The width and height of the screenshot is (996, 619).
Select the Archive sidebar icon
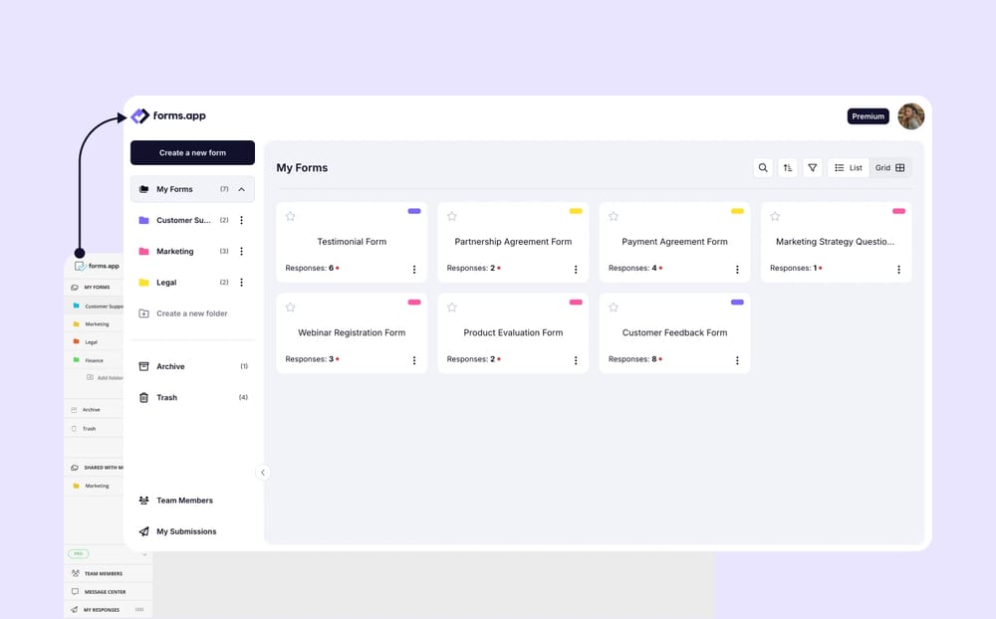coord(142,366)
